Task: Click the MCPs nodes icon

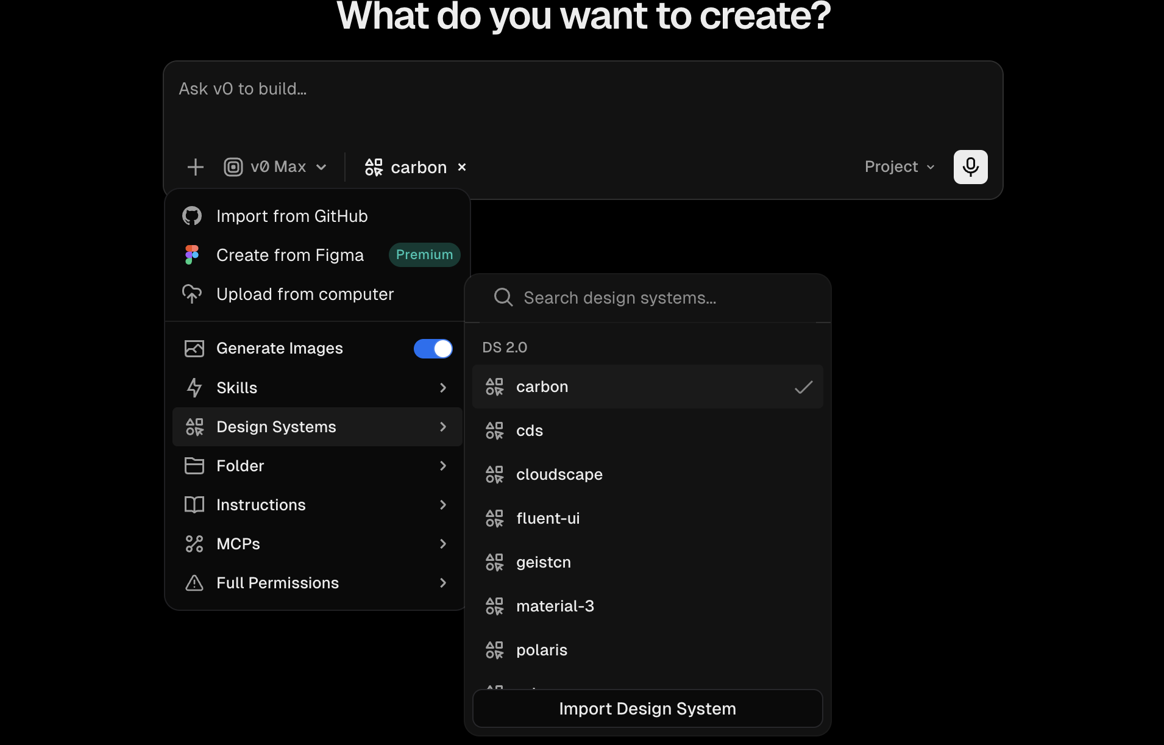Action: (x=194, y=544)
